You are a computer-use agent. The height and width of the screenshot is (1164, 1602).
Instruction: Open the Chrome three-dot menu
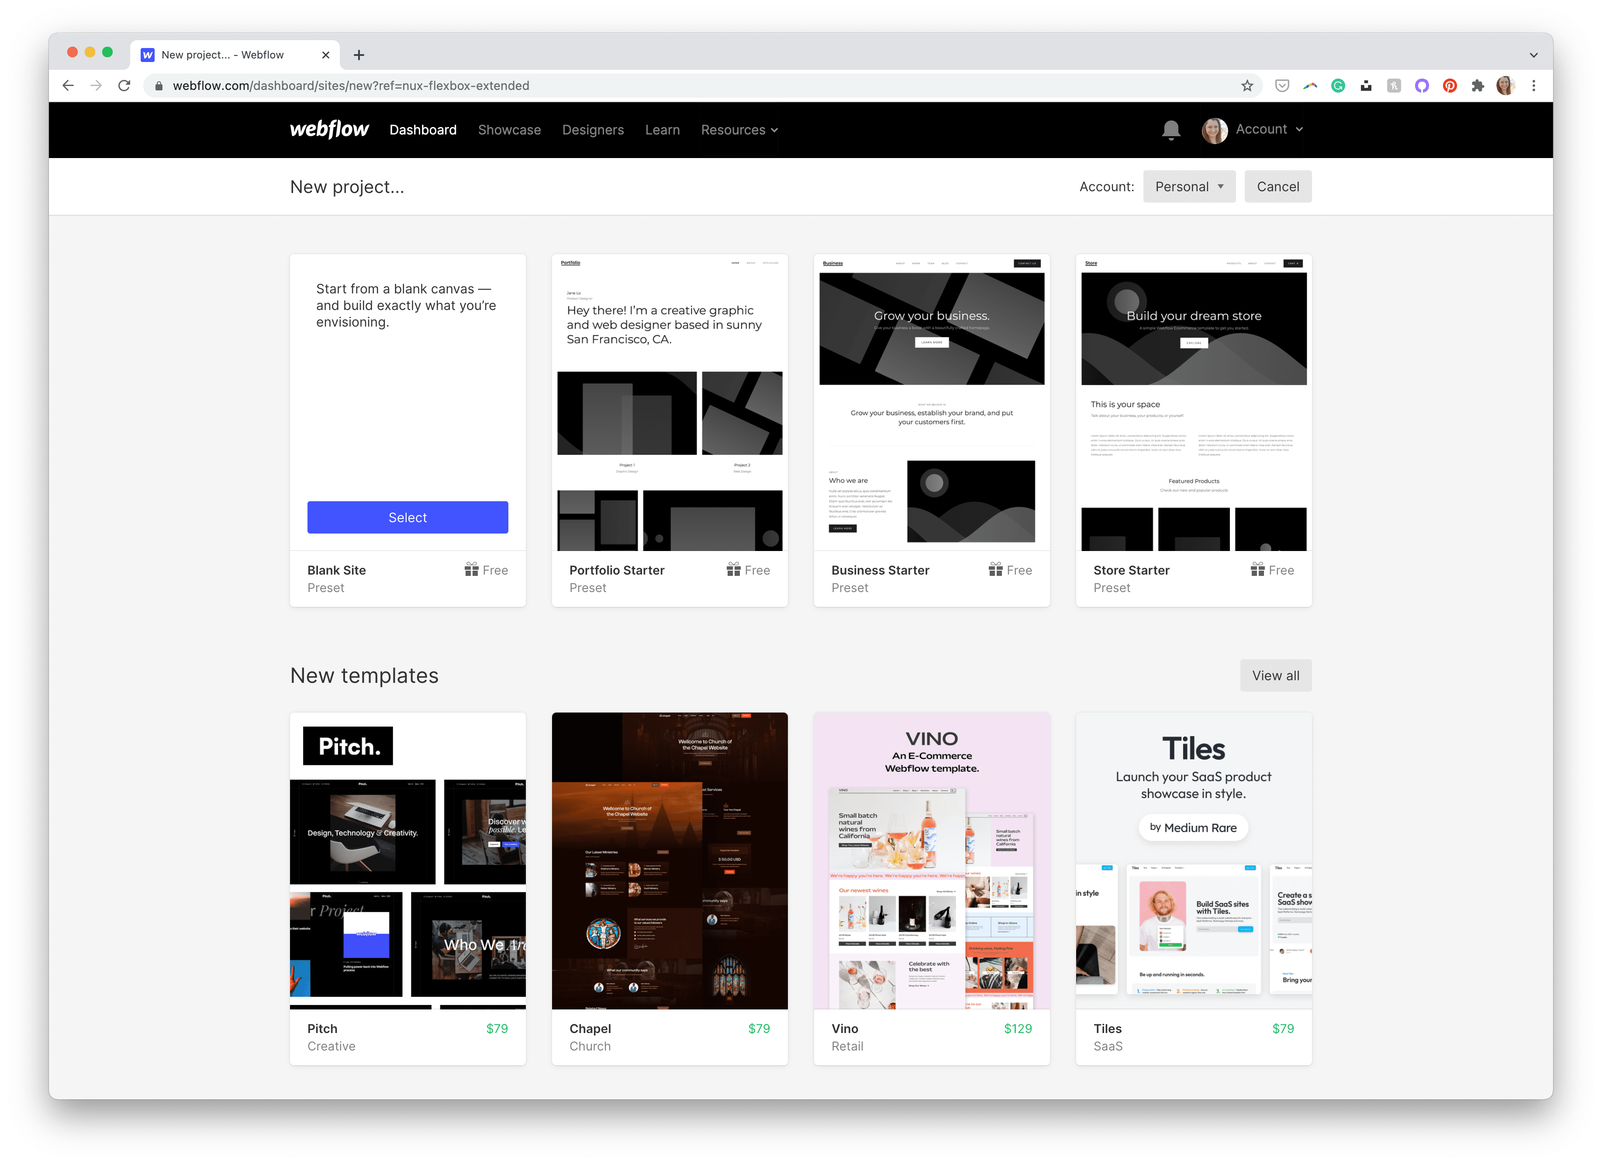coord(1533,86)
